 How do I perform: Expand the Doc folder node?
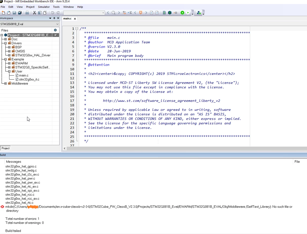pos(6,39)
